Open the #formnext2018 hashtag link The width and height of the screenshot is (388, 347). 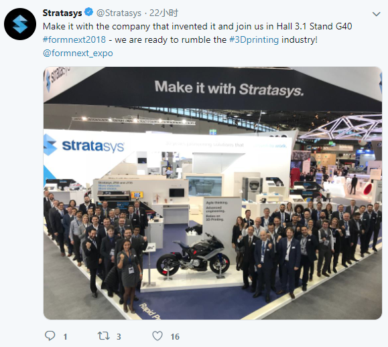[x=74, y=39]
